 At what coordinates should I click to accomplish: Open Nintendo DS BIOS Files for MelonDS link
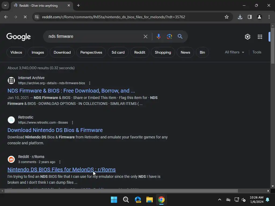(x=61, y=170)
